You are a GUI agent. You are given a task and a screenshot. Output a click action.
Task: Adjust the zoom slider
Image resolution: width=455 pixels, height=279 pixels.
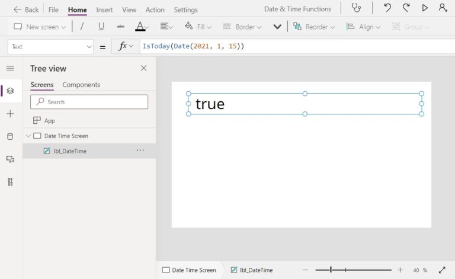pos(331,270)
